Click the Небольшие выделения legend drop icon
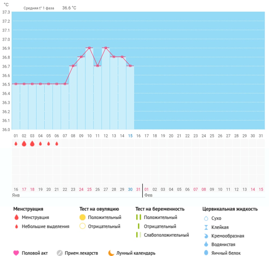This screenshot has width=269, height=256. [16, 226]
